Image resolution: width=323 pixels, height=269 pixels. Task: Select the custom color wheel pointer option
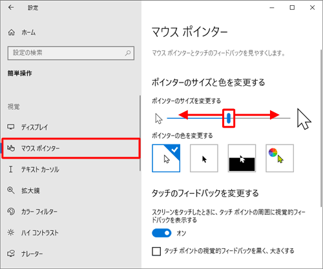point(280,158)
